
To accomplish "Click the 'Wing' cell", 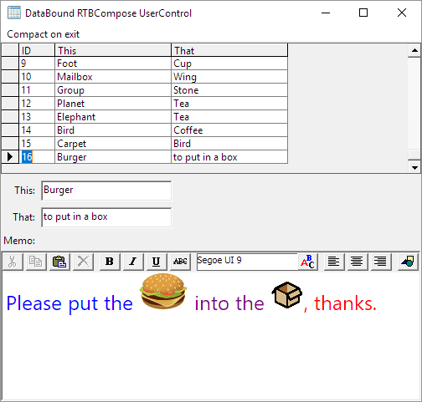I will coord(229,77).
